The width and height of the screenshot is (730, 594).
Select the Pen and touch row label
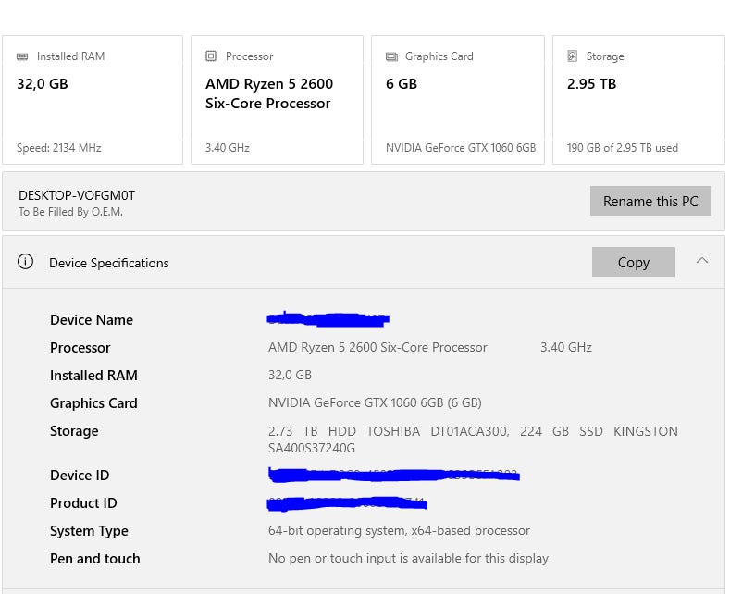(x=95, y=559)
